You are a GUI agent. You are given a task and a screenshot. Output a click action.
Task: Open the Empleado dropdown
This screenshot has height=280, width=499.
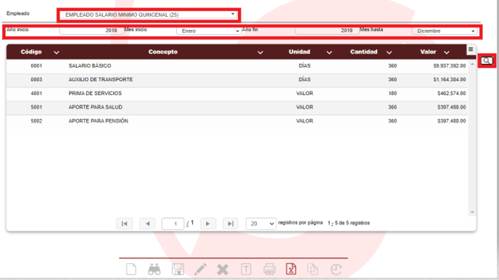click(x=149, y=15)
